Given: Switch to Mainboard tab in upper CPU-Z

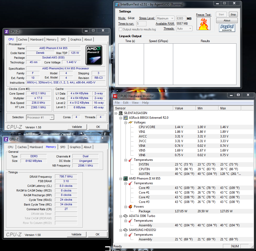Looking at the screenshot, I should [37, 39].
